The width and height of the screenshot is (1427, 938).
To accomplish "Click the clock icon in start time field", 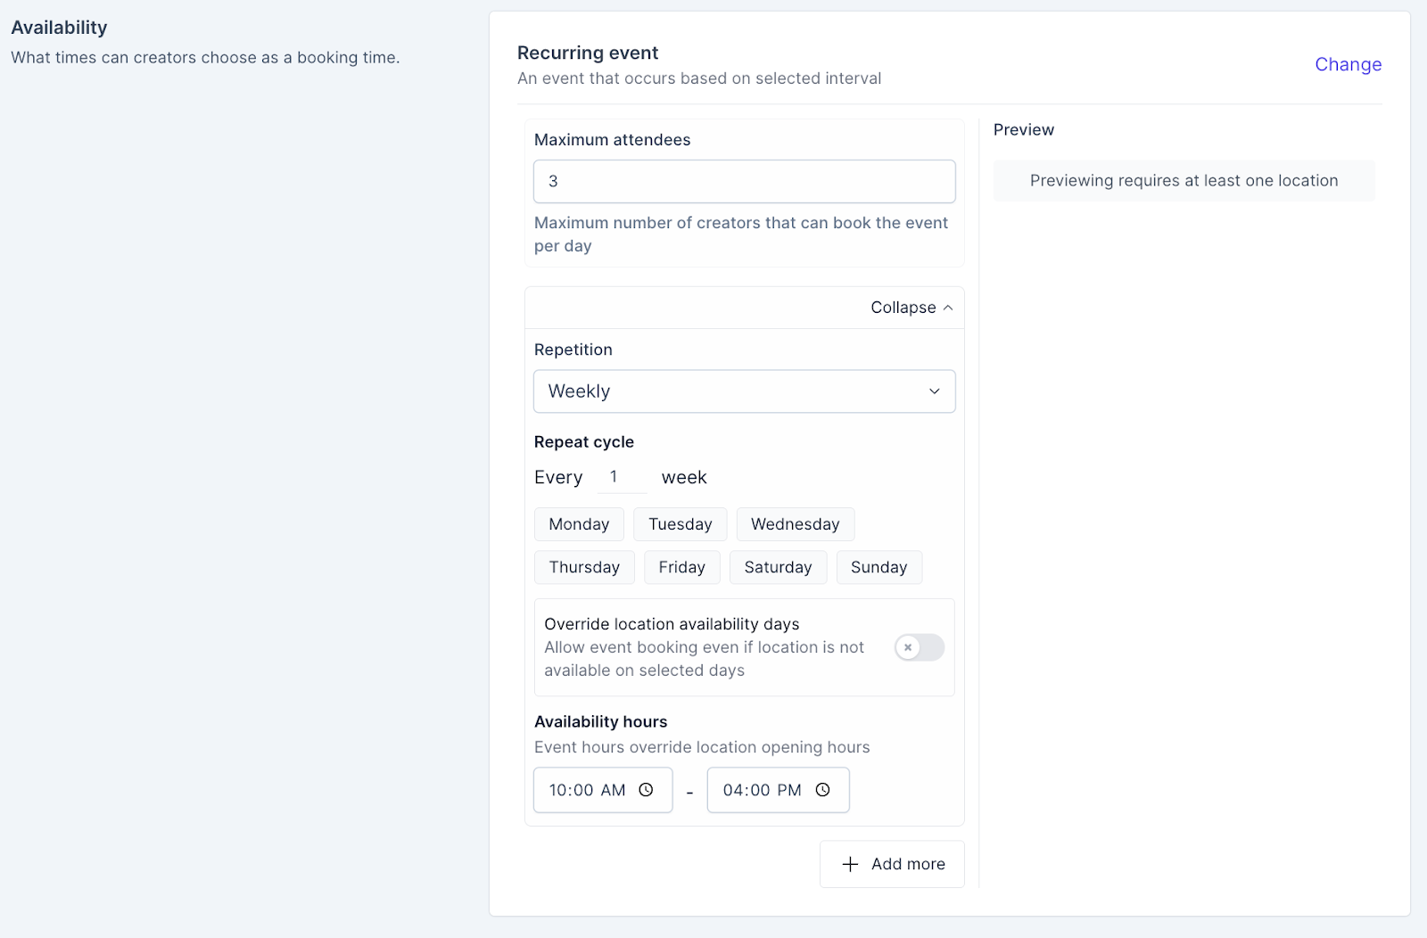I will [646, 790].
